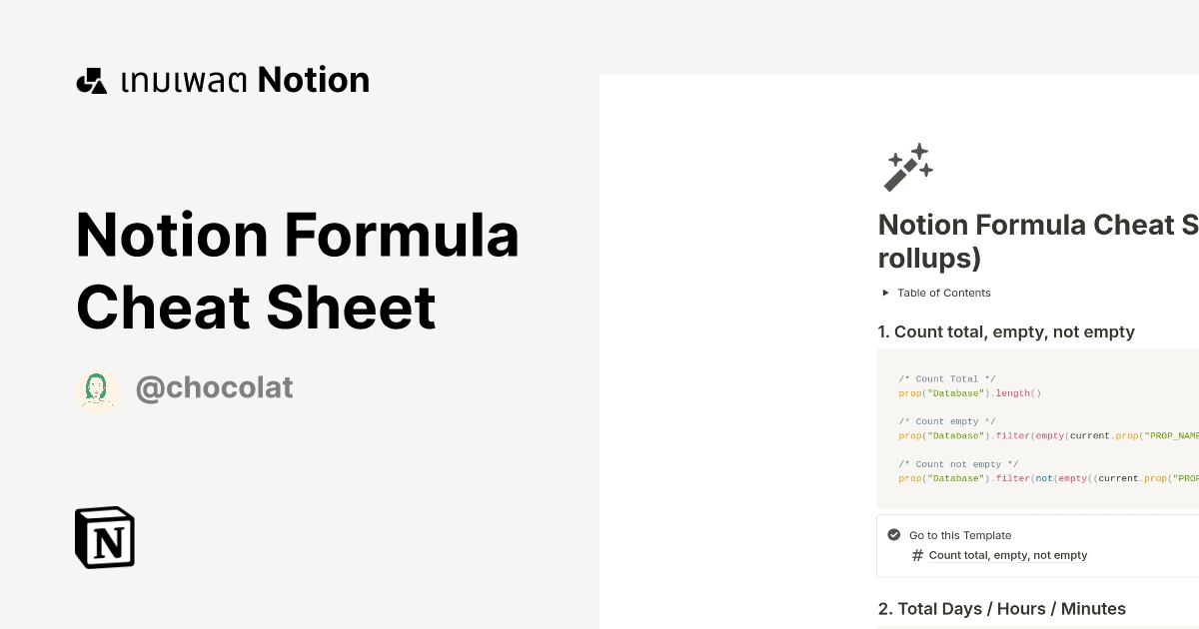1199x629 pixels.
Task: Click the @chocolat profile avatar
Action: tap(97, 387)
